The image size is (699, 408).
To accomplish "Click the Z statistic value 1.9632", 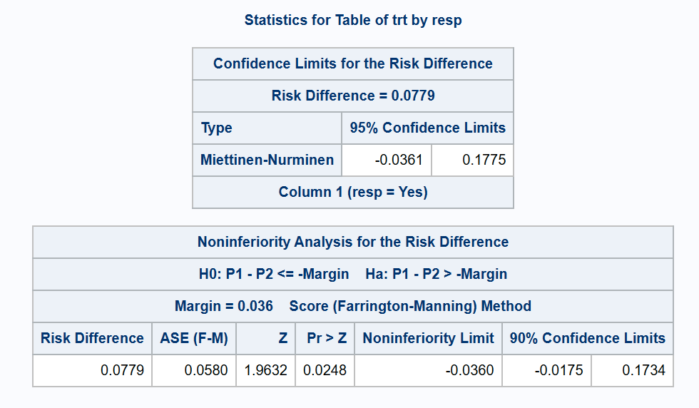I will [265, 370].
